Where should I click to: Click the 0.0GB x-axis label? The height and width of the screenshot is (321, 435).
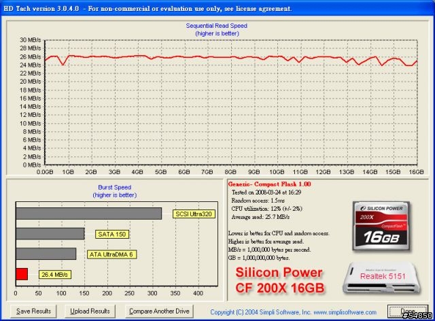pyautogui.click(x=45, y=172)
